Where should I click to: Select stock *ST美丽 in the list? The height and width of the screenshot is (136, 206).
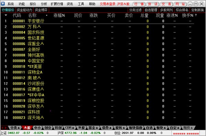point(35,66)
